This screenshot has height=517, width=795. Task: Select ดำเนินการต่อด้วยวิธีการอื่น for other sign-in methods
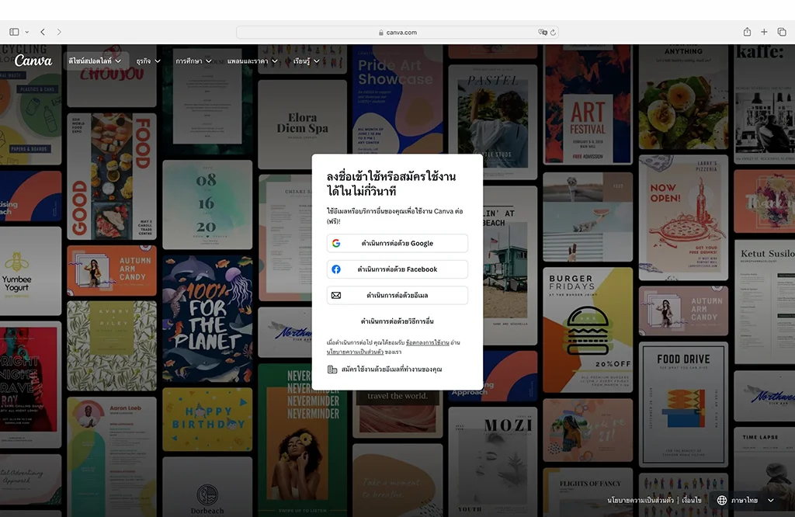point(397,321)
